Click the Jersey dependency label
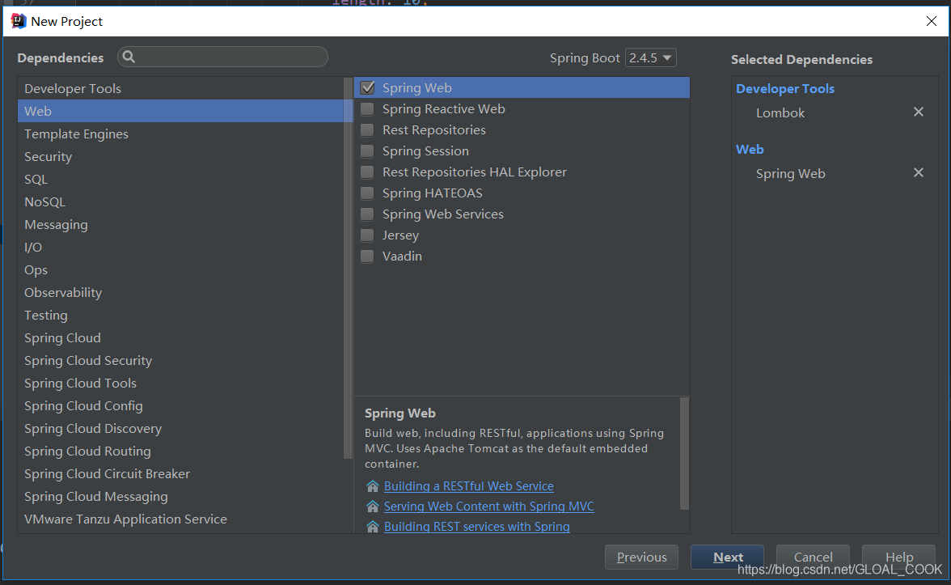951x585 pixels. click(x=400, y=235)
